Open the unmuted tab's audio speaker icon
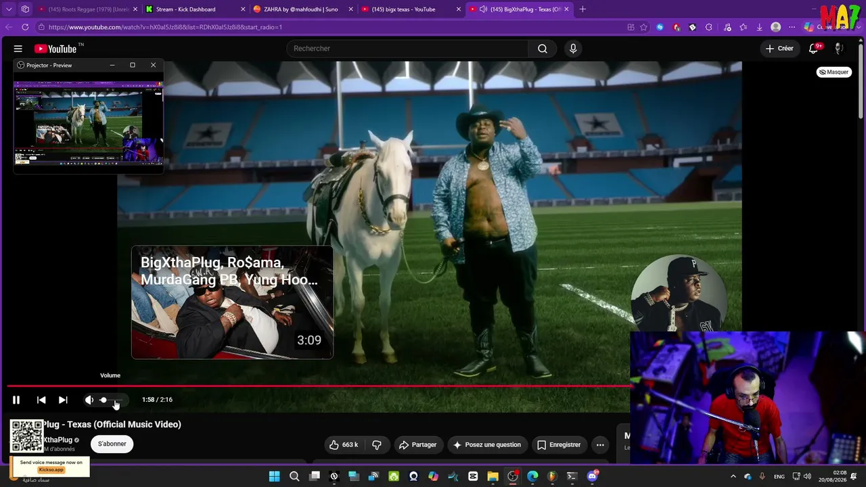Image resolution: width=866 pixels, height=487 pixels. point(483,9)
